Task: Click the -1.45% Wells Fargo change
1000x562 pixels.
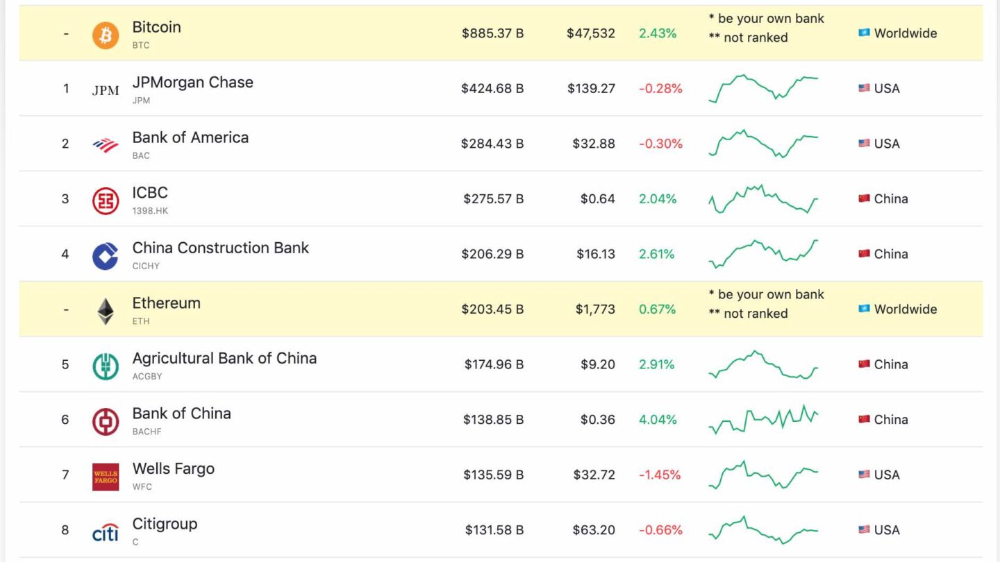Action: (660, 475)
